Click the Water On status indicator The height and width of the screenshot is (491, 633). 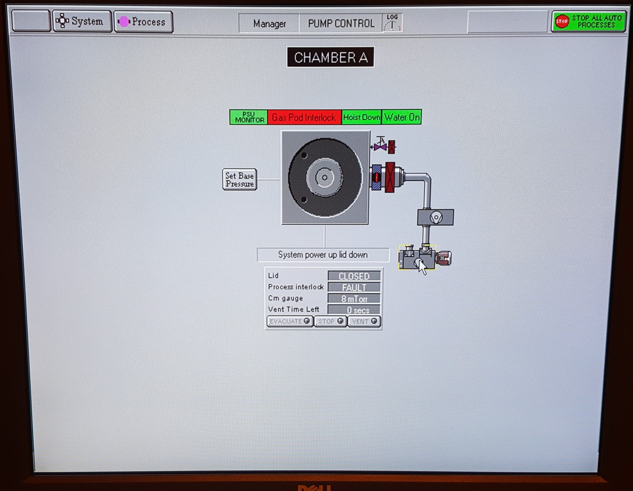(x=401, y=117)
